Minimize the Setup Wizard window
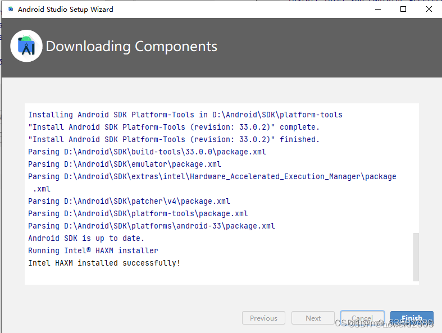This screenshot has width=442, height=333. tap(378, 10)
